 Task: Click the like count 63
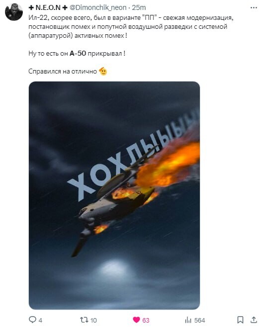146,321
